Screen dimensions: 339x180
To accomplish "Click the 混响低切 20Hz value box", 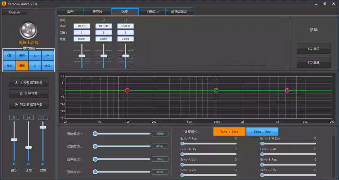I will coord(160,134).
